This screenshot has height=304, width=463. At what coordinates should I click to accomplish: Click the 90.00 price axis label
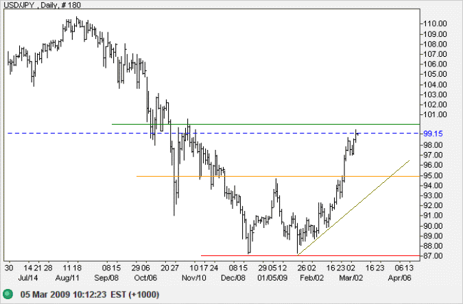tap(433, 226)
